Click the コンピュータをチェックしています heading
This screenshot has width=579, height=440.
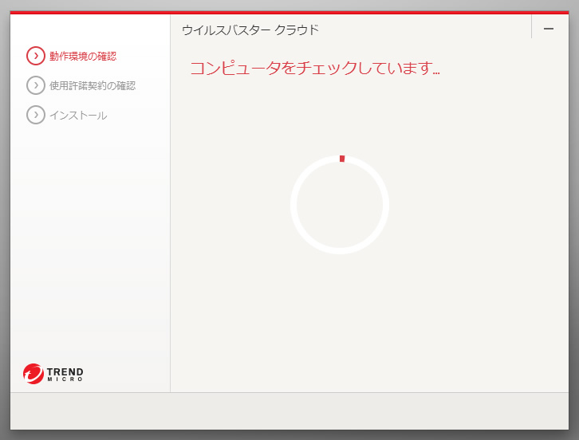pos(315,68)
